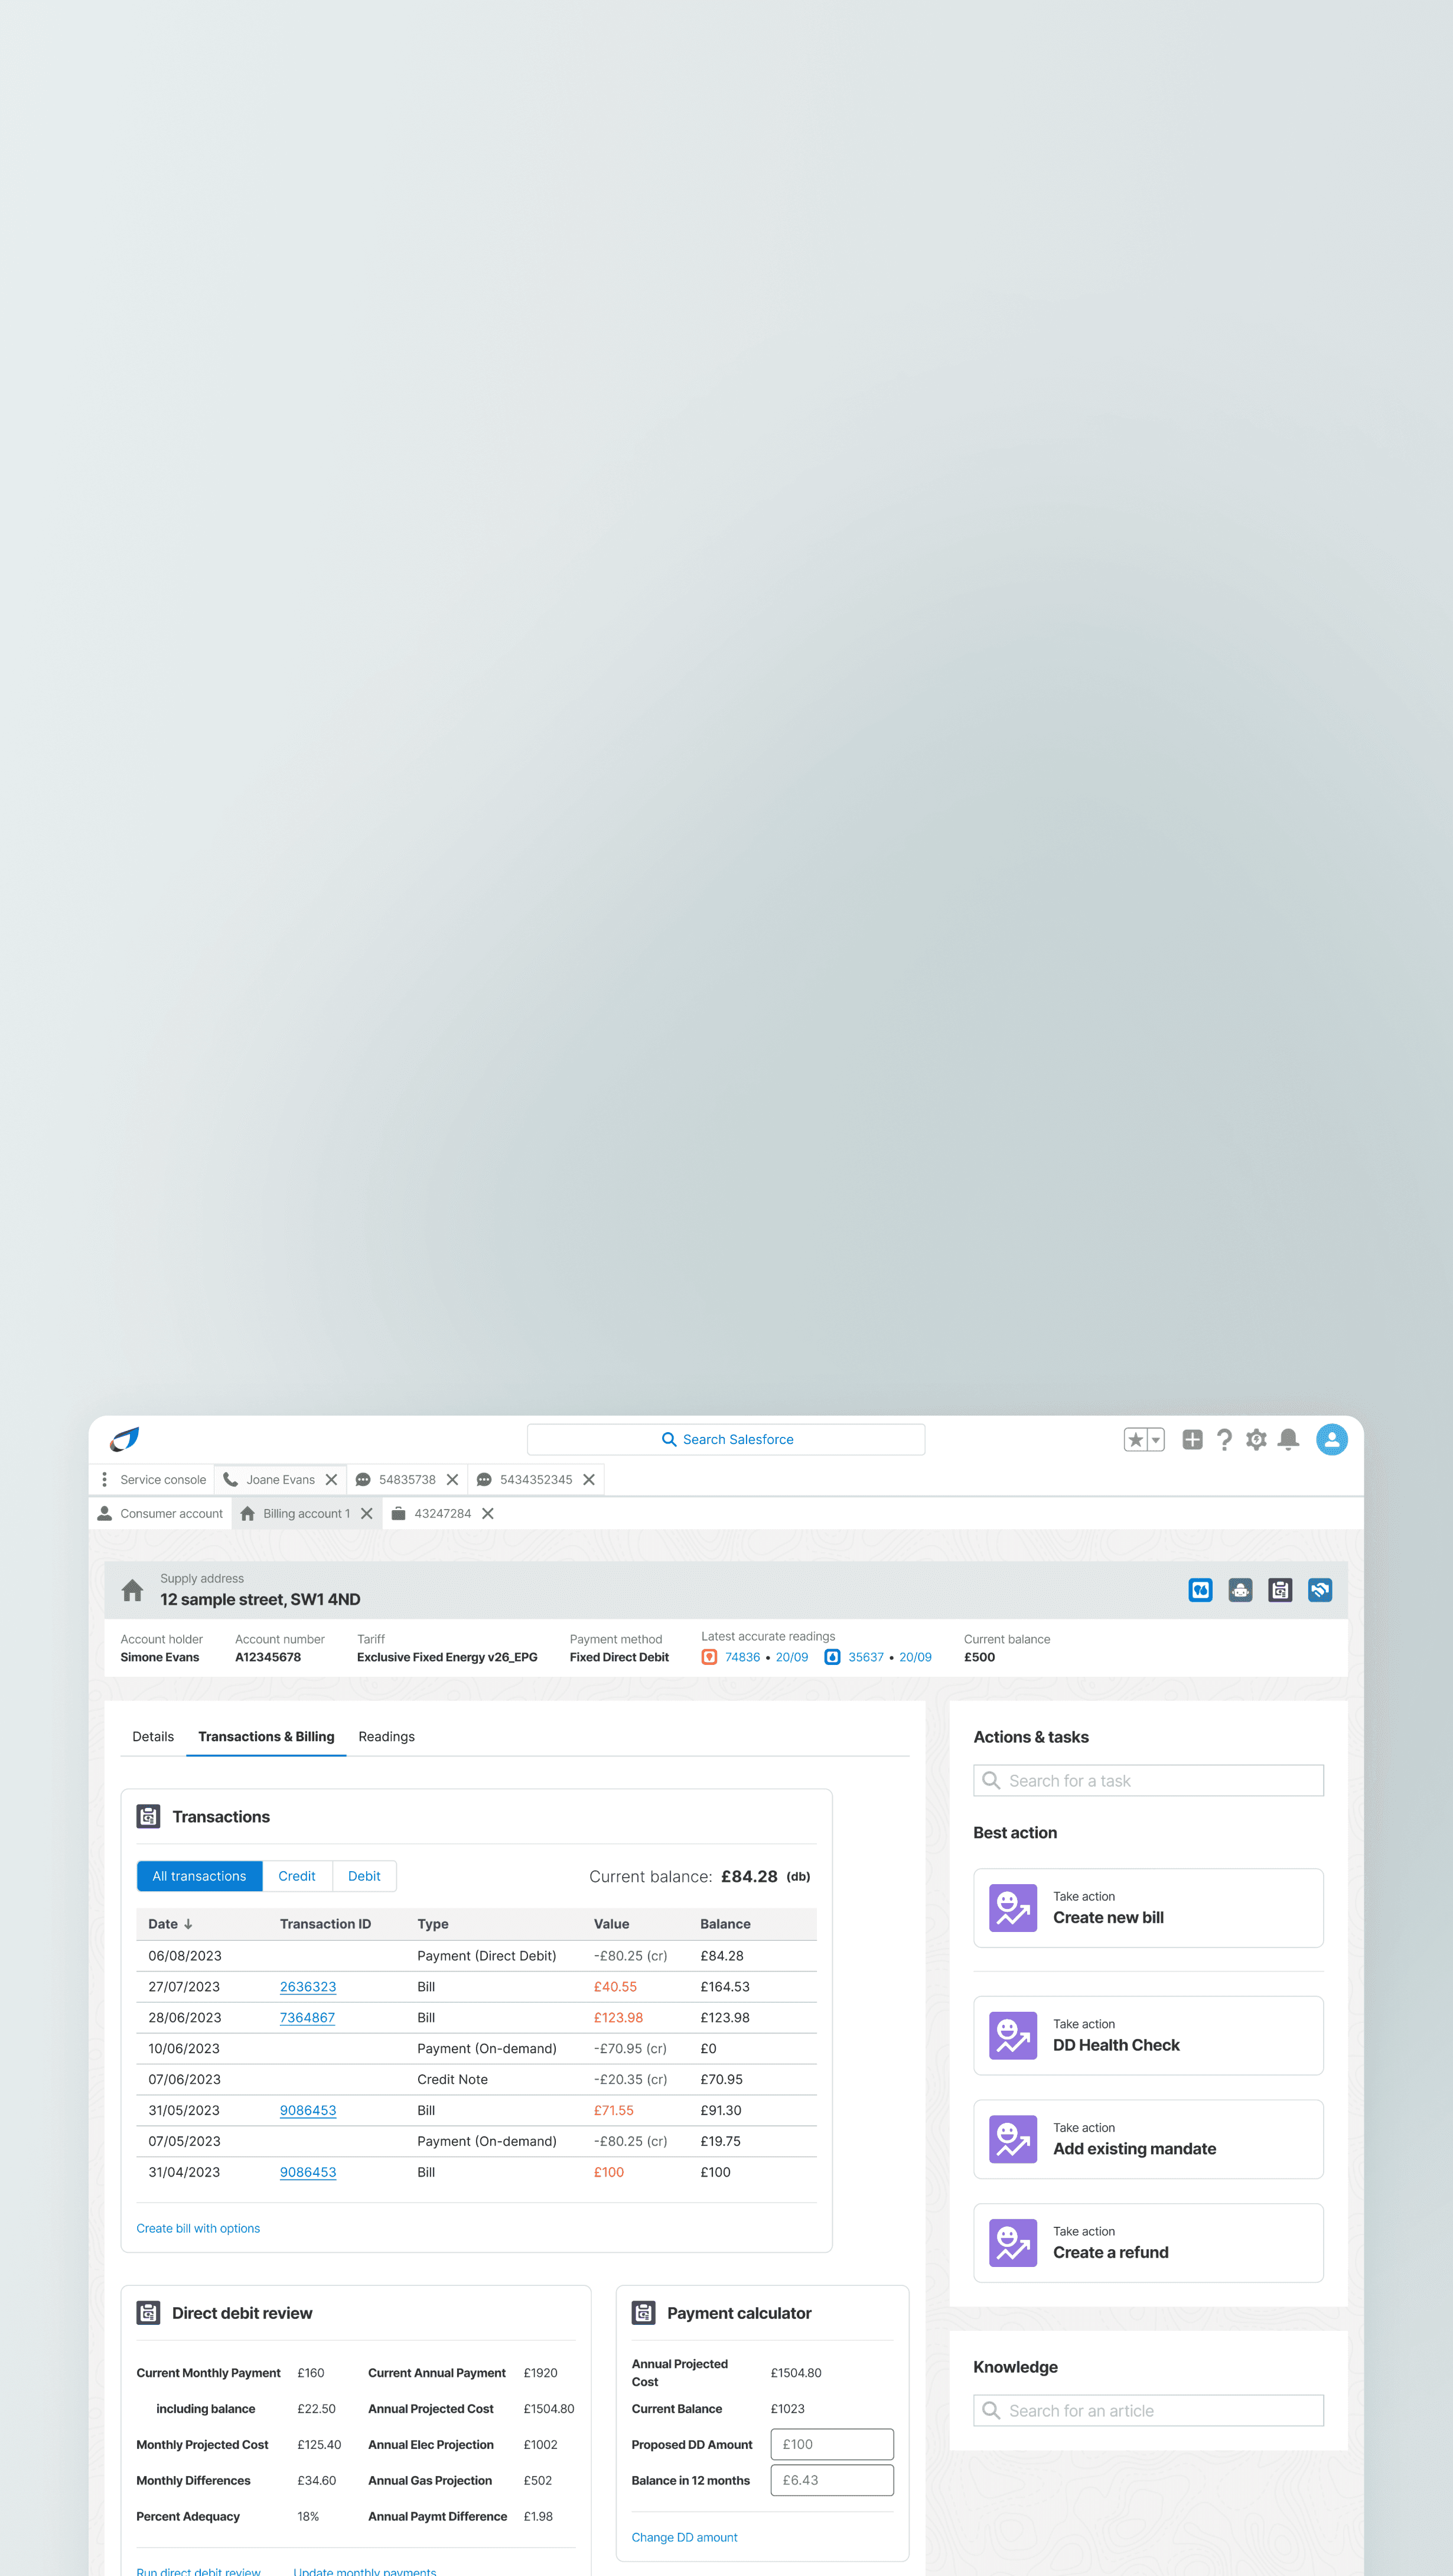Click the electricity and gas icon in the address header

1200,1590
